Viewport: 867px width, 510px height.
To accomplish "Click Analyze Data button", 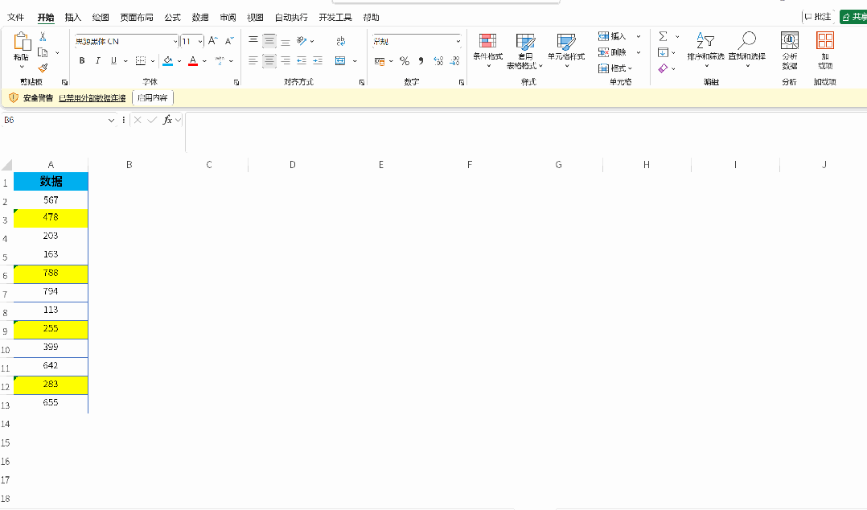I will pos(790,51).
